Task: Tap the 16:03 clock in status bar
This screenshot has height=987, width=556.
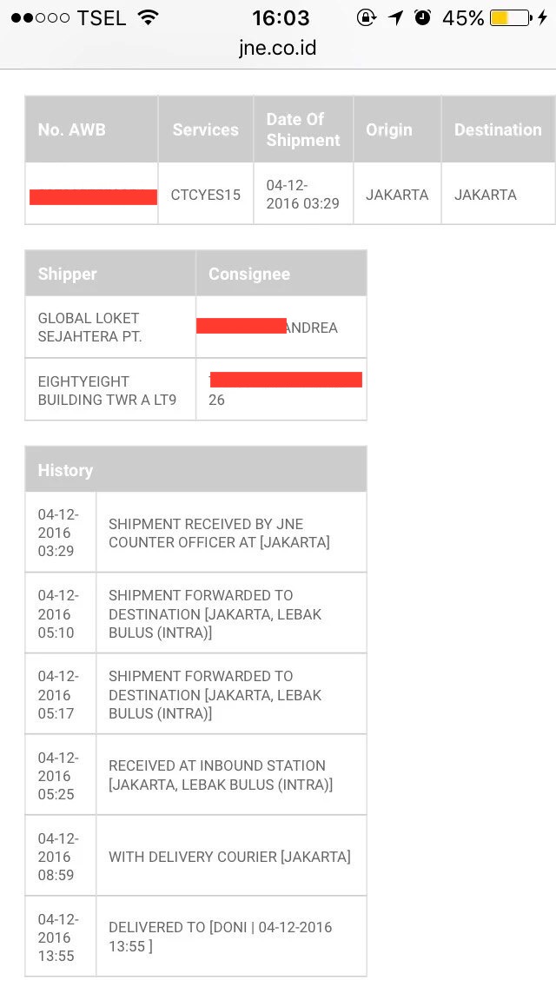Action: [x=281, y=17]
